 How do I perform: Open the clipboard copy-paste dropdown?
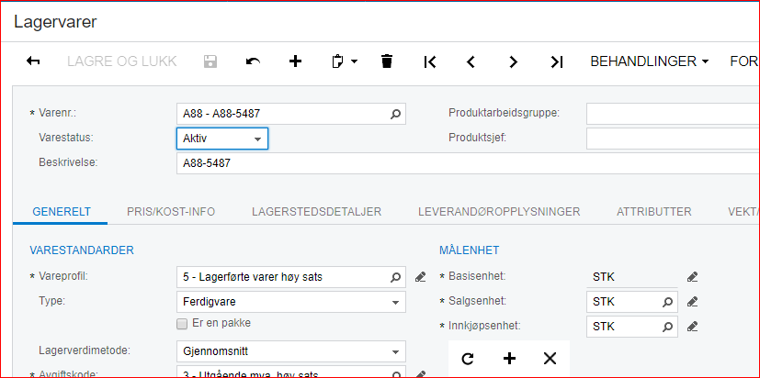click(343, 61)
